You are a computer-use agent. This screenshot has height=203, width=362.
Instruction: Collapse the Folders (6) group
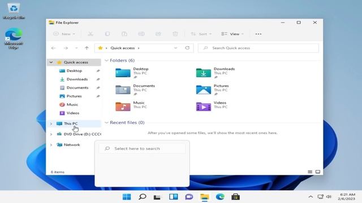106,60
